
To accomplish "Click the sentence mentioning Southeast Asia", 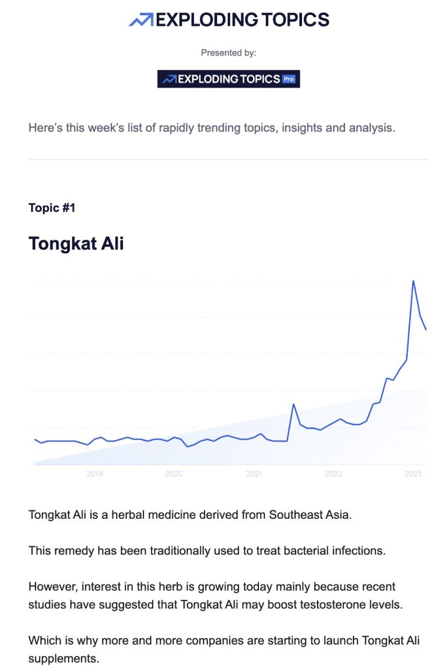I will point(190,514).
